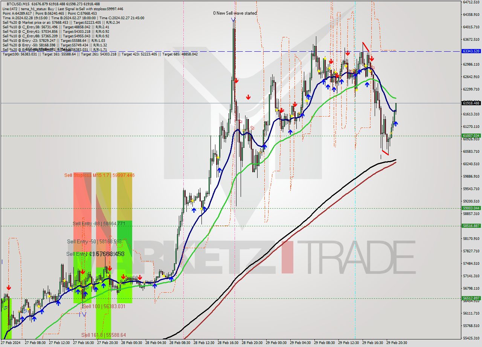Viewport: 482px width, 347px height.
Task: Click the '29 Feb 20:30' time label
Action: [397, 343]
